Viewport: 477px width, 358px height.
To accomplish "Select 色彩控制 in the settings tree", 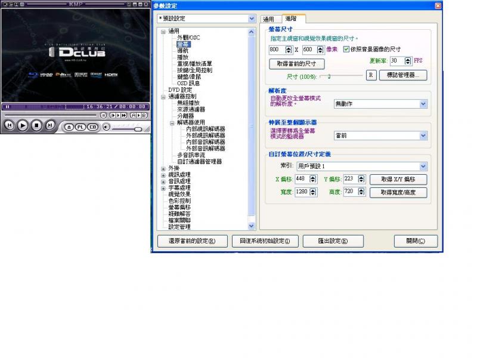I will [x=179, y=201].
